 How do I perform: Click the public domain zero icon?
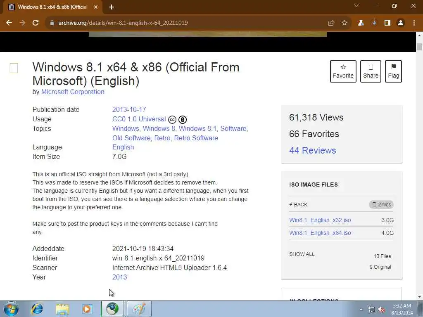pos(183,119)
